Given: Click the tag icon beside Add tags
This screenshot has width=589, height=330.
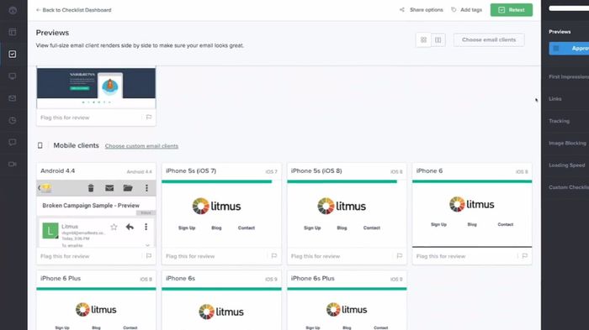Looking at the screenshot, I should (x=454, y=10).
